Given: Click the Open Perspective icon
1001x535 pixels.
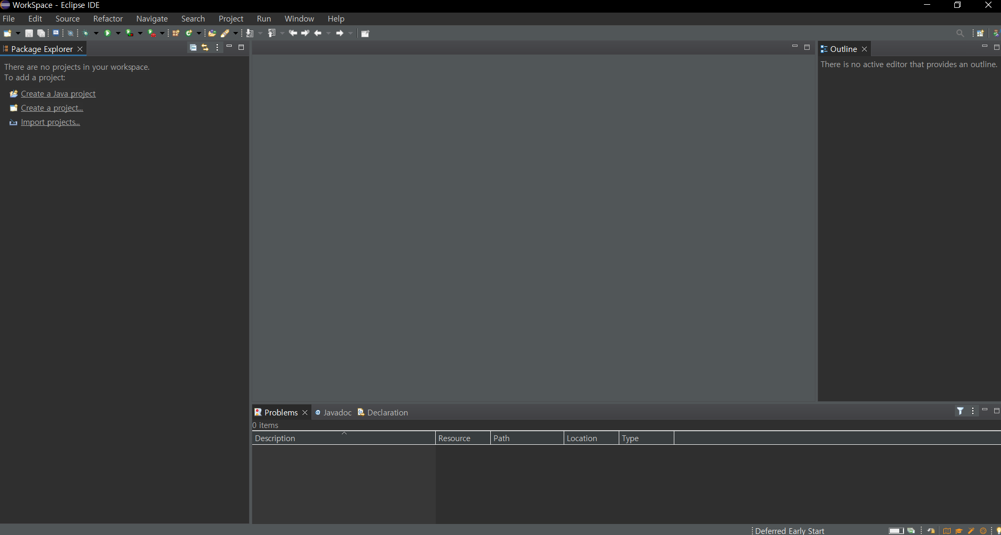Looking at the screenshot, I should pyautogui.click(x=980, y=33).
